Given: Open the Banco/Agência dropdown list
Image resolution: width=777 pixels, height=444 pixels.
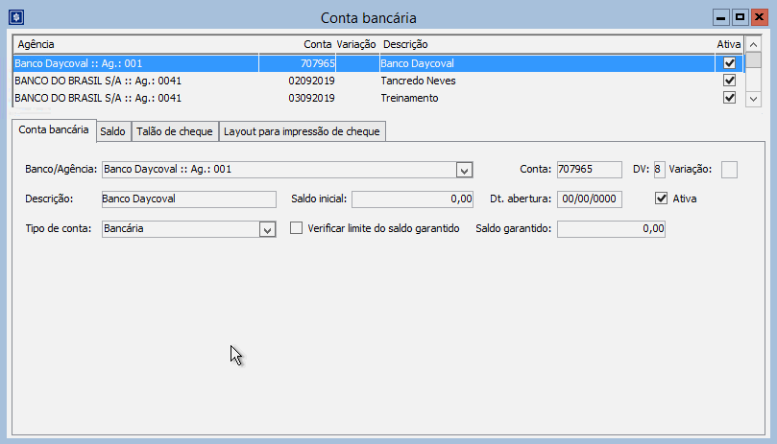Looking at the screenshot, I should 464,170.
